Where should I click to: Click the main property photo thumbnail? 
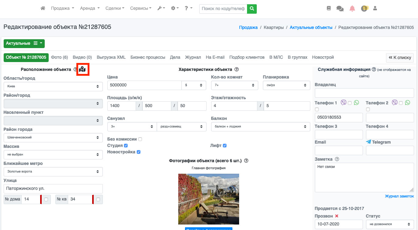tap(208, 199)
